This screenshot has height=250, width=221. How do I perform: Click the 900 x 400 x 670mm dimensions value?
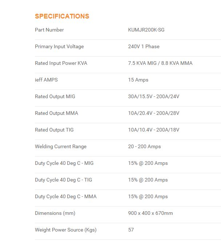pyautogui.click(x=150, y=213)
